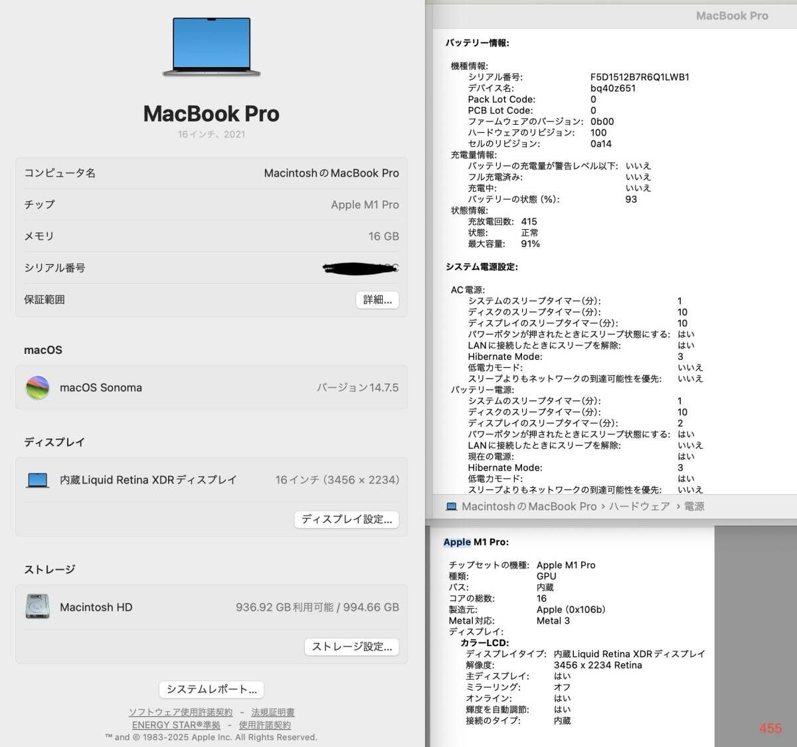Open ENERGY STAR®準拠 link
The height and width of the screenshot is (747, 797).
click(176, 725)
